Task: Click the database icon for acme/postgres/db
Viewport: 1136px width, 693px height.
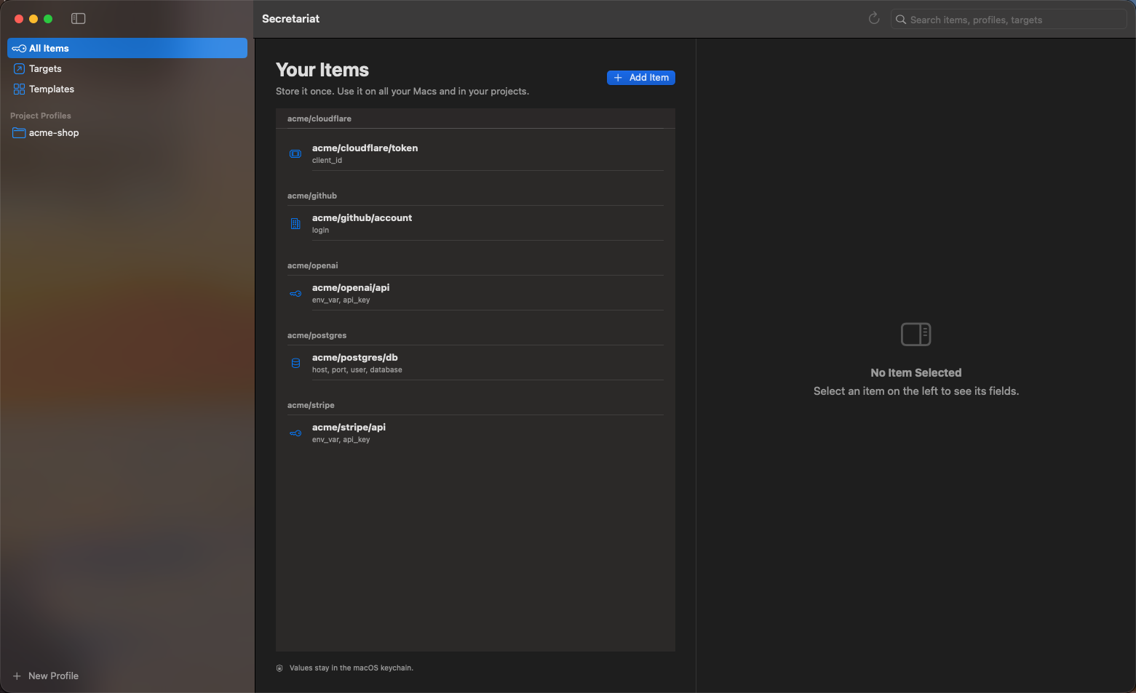Action: tap(295, 364)
